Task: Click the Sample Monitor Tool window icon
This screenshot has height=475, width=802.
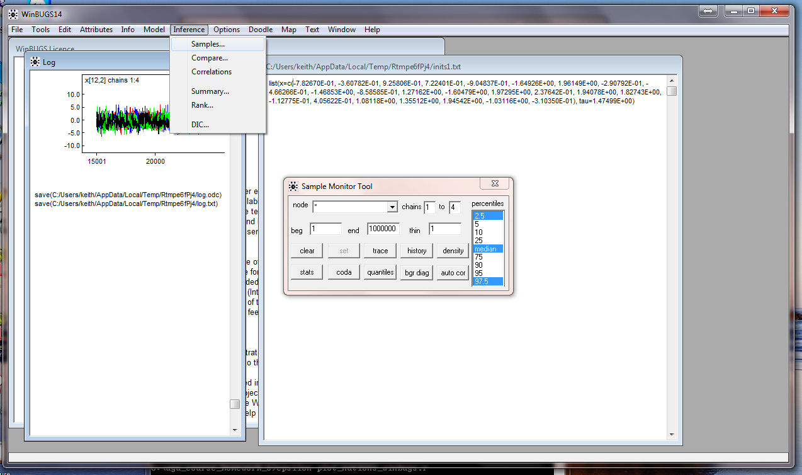Action: pyautogui.click(x=293, y=186)
